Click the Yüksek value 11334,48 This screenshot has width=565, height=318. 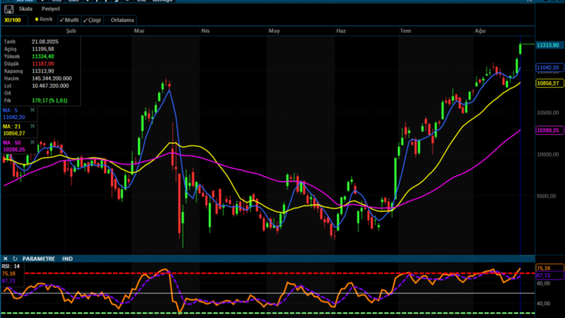[x=43, y=57]
